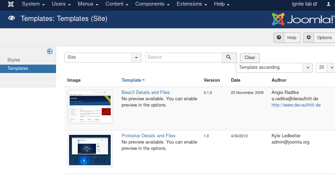Click the gear icon for Options
Viewport: 335px width, 182px height.
click(308, 37)
